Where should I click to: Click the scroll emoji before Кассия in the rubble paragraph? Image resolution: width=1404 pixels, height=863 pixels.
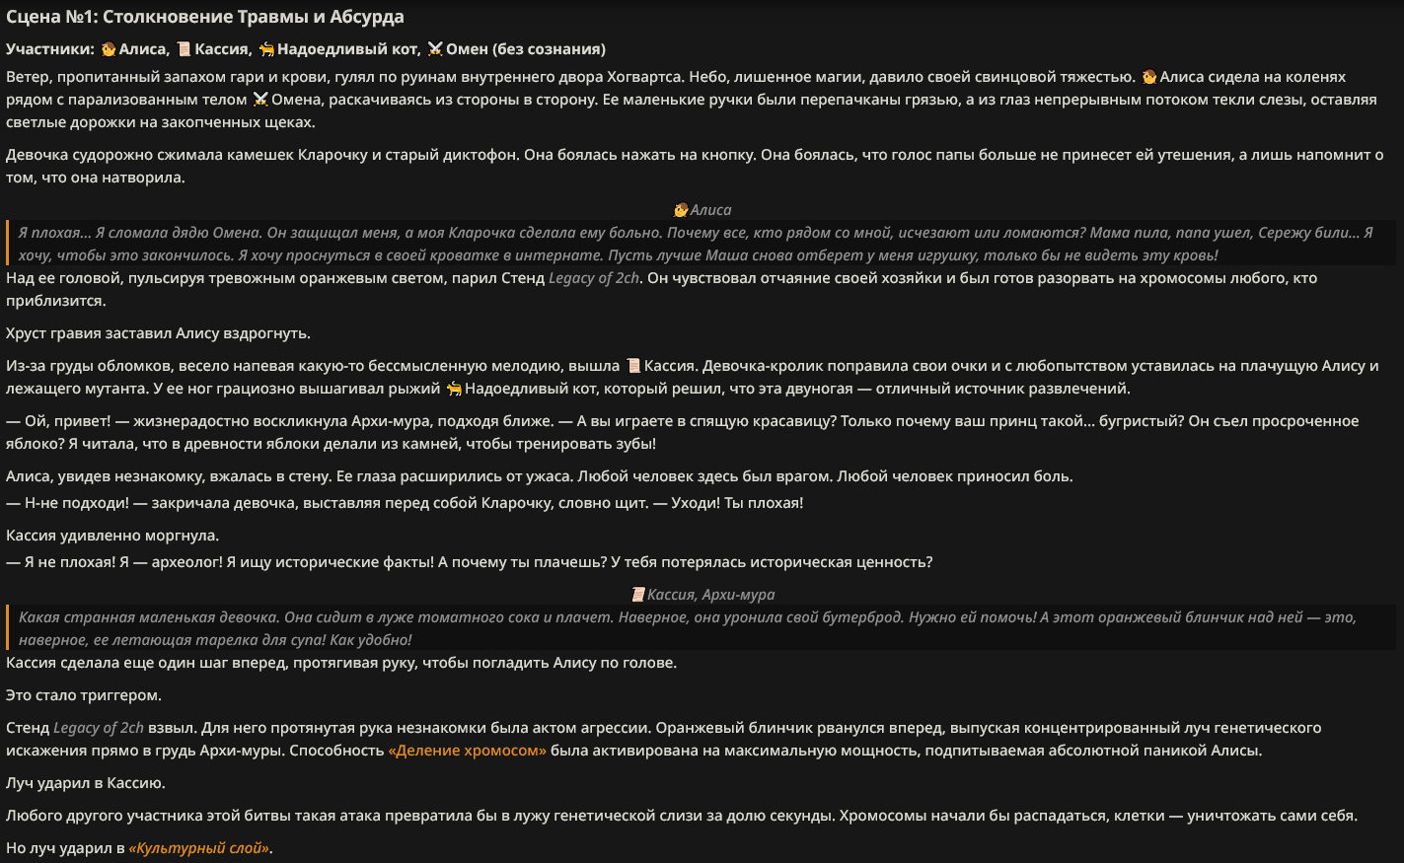(x=633, y=366)
